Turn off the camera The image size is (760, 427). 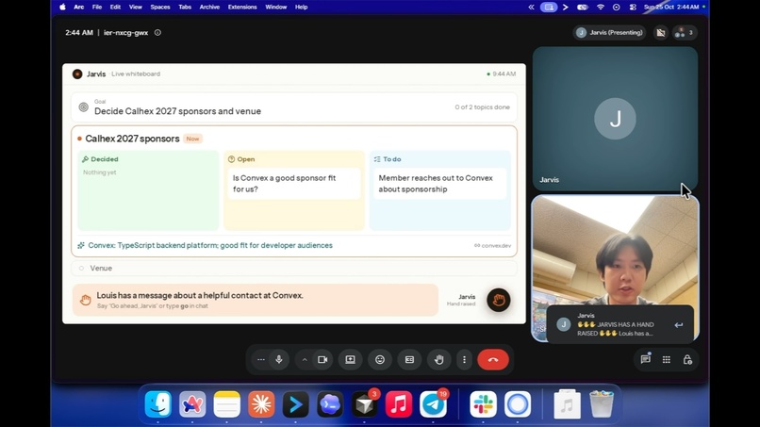[322, 360]
